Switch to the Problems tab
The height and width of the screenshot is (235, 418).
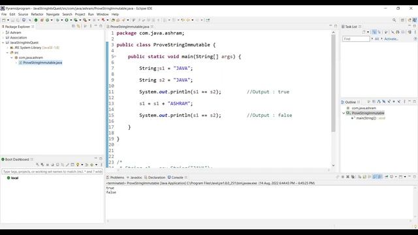(x=115, y=177)
